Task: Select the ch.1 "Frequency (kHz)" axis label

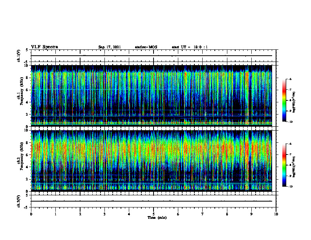Action: point(22,91)
